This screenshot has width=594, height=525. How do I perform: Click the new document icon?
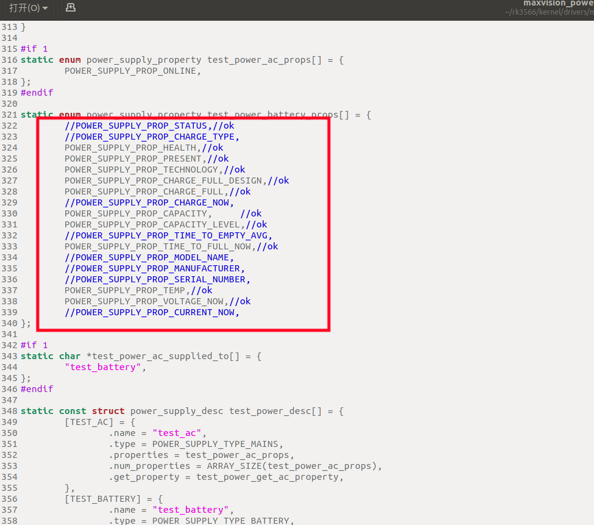[x=71, y=8]
